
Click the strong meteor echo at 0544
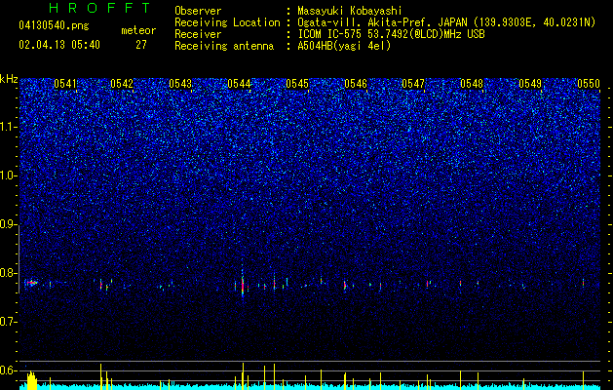coord(243,284)
